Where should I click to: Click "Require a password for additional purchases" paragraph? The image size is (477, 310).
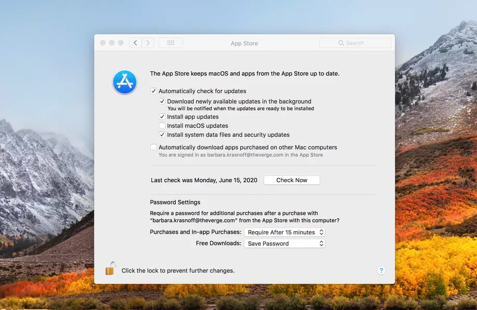pos(245,217)
